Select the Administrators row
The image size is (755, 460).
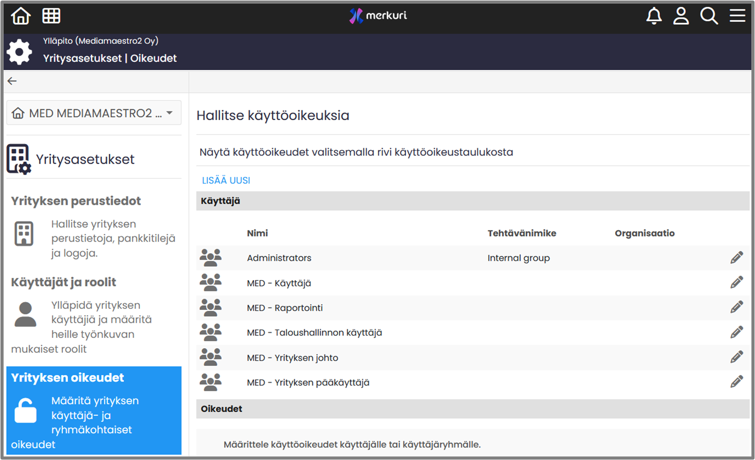pos(279,258)
